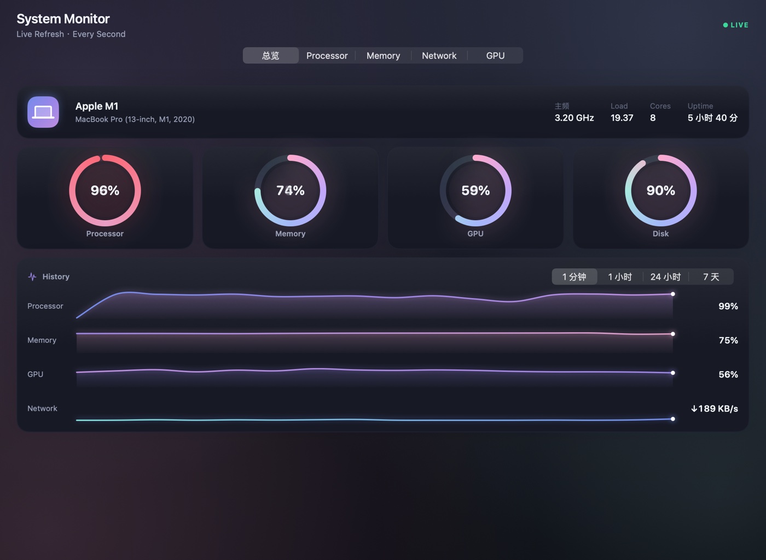Click the History pulse waveform icon
The width and height of the screenshot is (766, 560).
32,277
